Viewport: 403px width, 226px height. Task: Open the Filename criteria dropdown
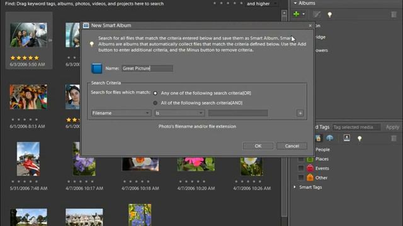click(x=121, y=113)
